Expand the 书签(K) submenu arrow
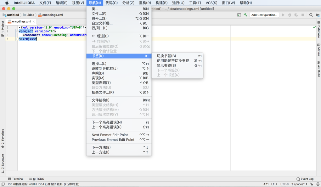321x187 pixels. click(146, 56)
